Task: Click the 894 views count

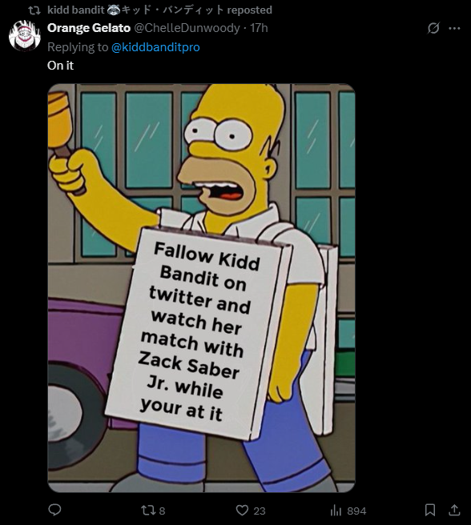Action: point(356,511)
